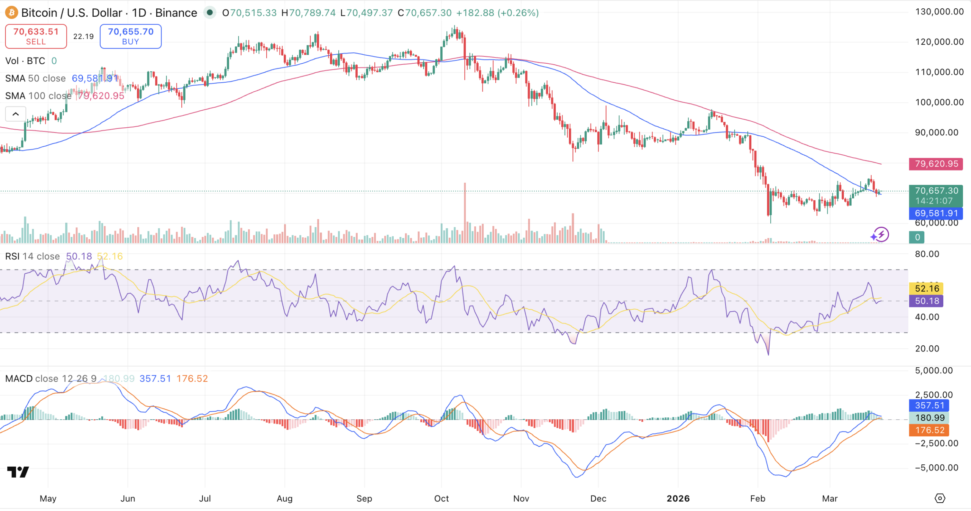This screenshot has width=971, height=511.
Task: Click the green 70,657.30 current price tag
Action: pos(936,191)
